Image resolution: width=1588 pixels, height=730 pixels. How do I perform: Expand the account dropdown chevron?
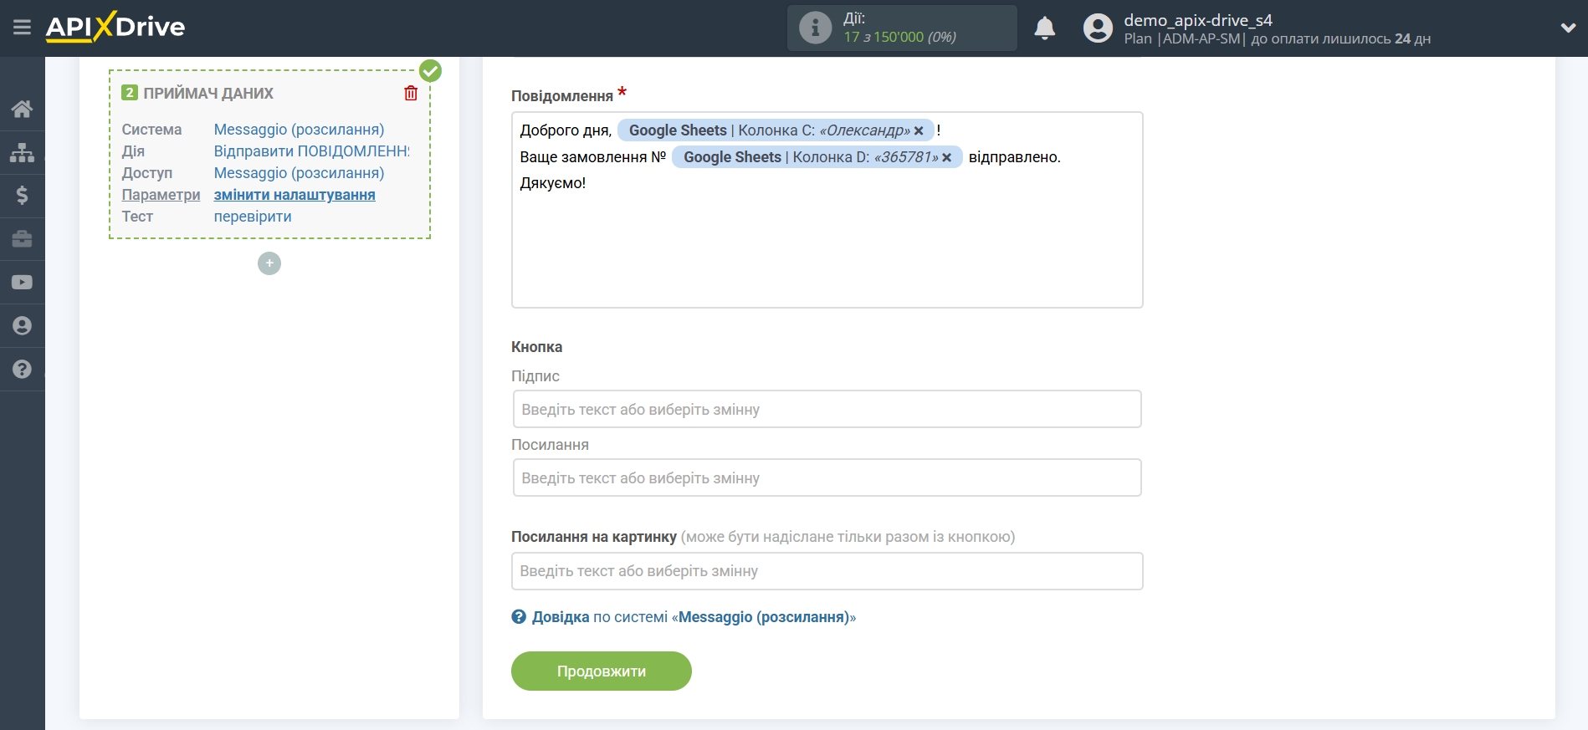(x=1568, y=28)
